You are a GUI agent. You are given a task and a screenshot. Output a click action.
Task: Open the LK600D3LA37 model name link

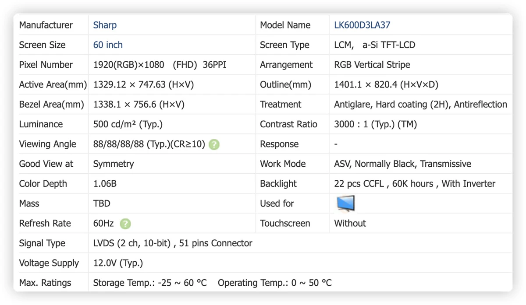pyautogui.click(x=362, y=25)
